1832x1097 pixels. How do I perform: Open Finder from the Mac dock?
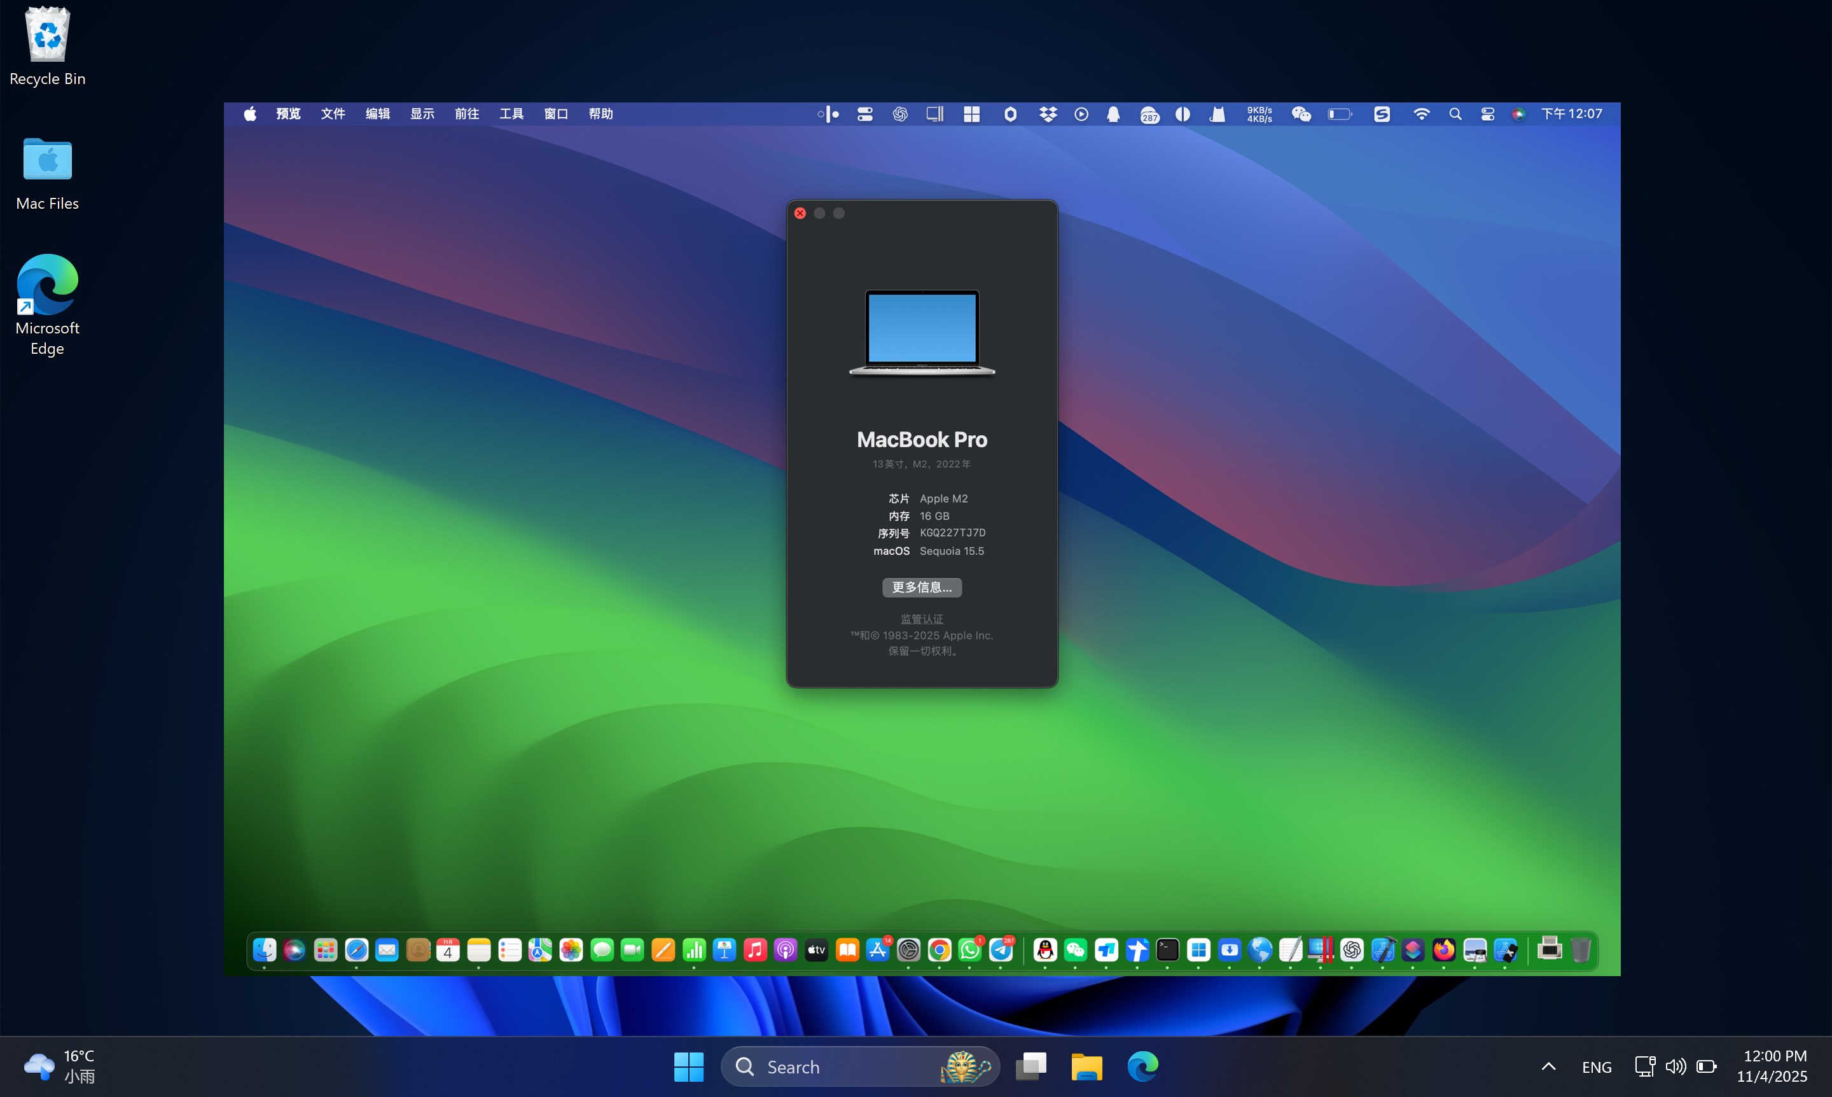point(265,950)
